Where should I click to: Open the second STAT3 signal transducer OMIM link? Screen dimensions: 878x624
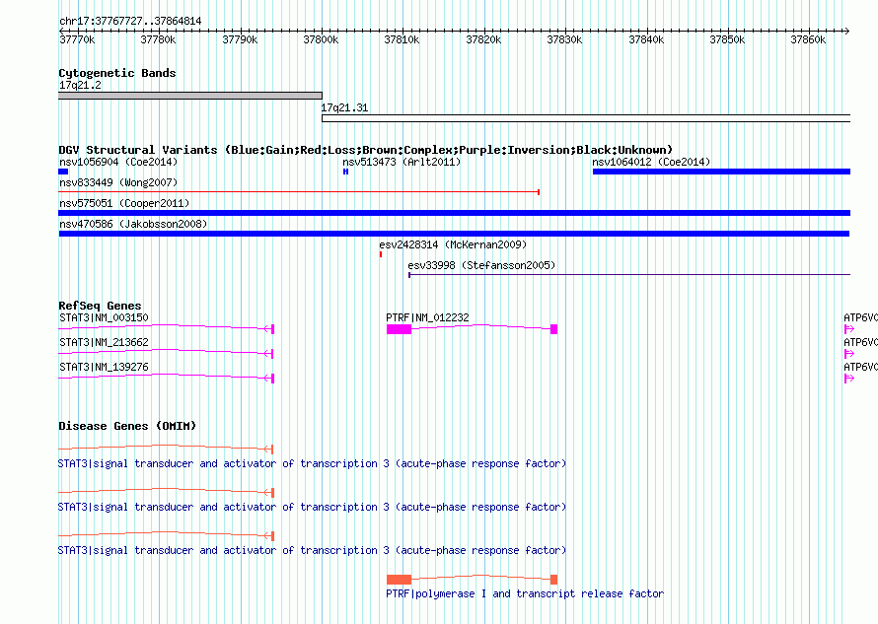[x=312, y=507]
